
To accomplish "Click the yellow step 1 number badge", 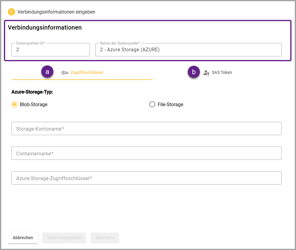I will (x=11, y=12).
